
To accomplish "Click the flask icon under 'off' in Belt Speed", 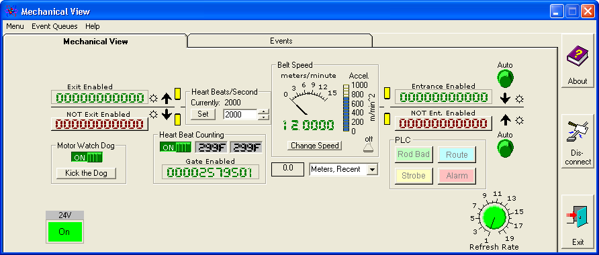I will coord(368,148).
